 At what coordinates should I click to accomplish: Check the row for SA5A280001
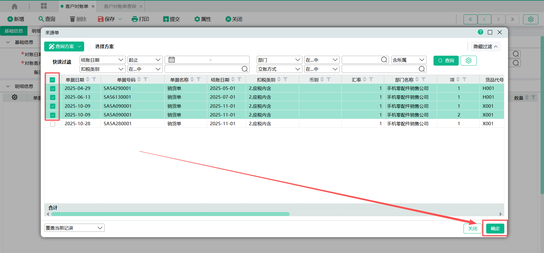(x=53, y=124)
